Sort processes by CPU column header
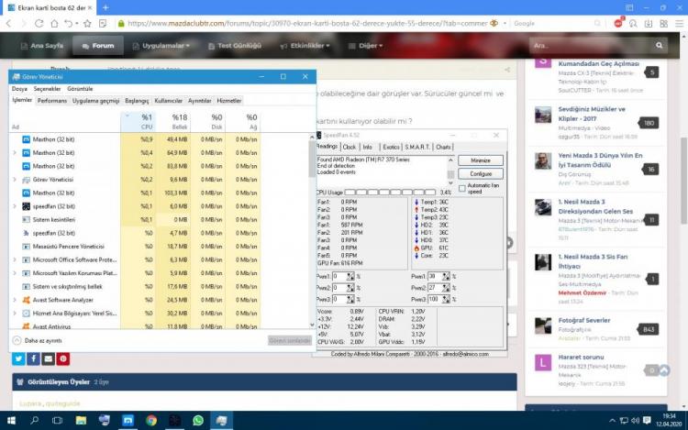Screen dimensions: 688x430 (x=137, y=121)
